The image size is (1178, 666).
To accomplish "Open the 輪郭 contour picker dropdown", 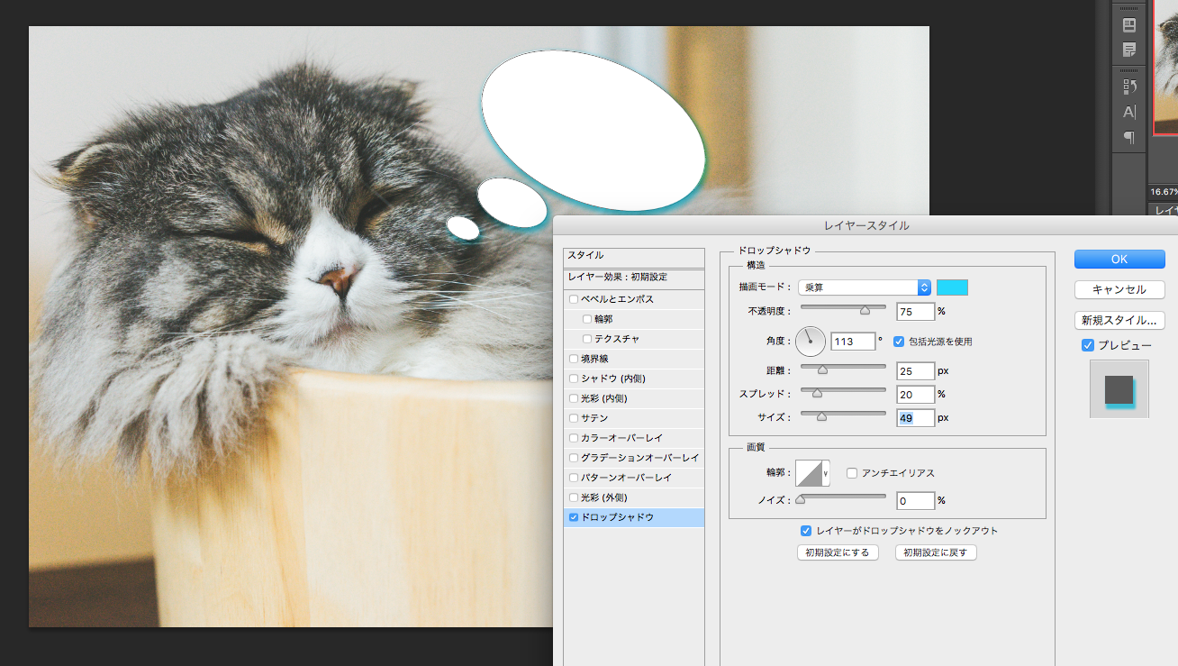I will [826, 473].
